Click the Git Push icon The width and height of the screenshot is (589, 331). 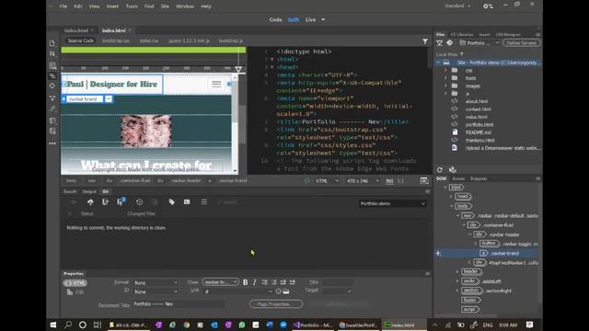click(x=90, y=202)
